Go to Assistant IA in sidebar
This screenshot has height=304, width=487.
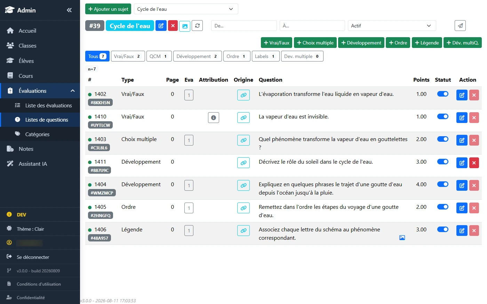(x=40, y=164)
